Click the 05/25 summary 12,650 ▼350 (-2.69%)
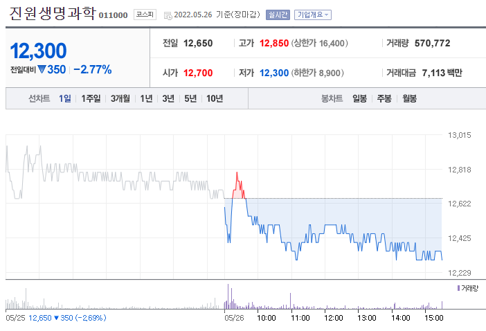The width and height of the screenshot is (486, 331). (67, 318)
